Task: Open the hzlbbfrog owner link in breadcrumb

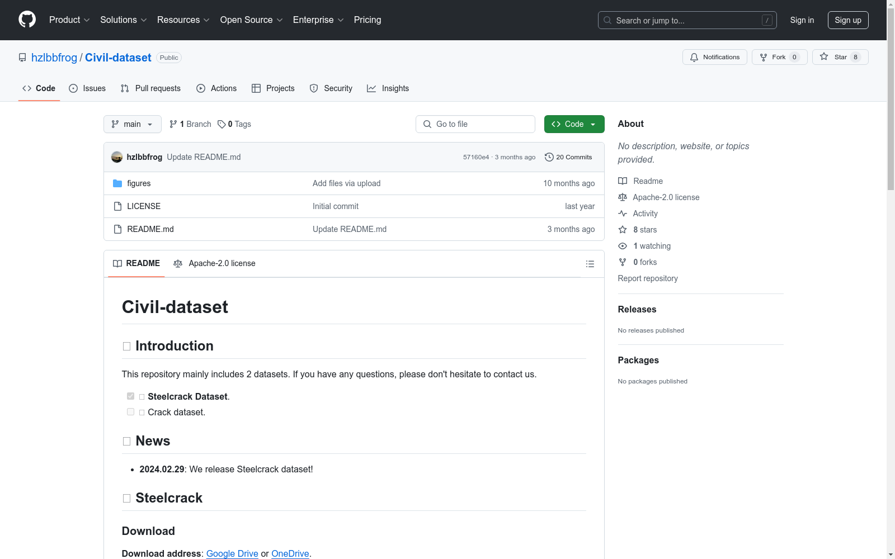Action: tap(54, 58)
